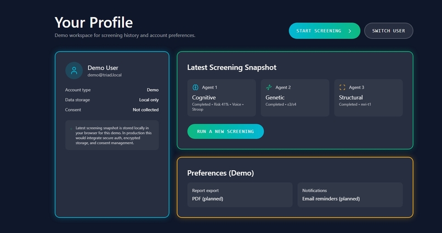Click the Local only value

click(149, 100)
